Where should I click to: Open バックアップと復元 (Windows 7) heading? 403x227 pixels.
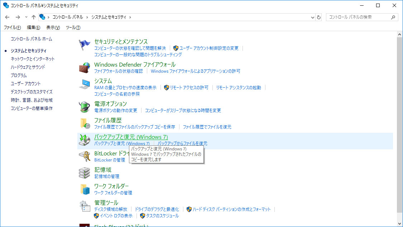click(x=131, y=137)
